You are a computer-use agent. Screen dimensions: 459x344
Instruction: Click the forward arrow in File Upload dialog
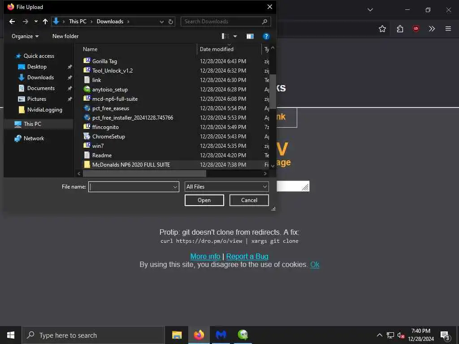coord(26,21)
